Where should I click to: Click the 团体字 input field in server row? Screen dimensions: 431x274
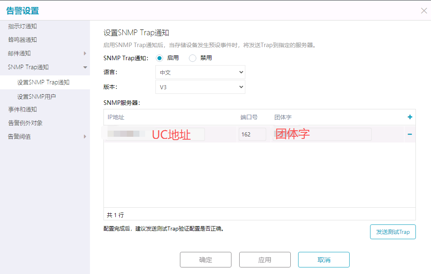click(x=322, y=134)
